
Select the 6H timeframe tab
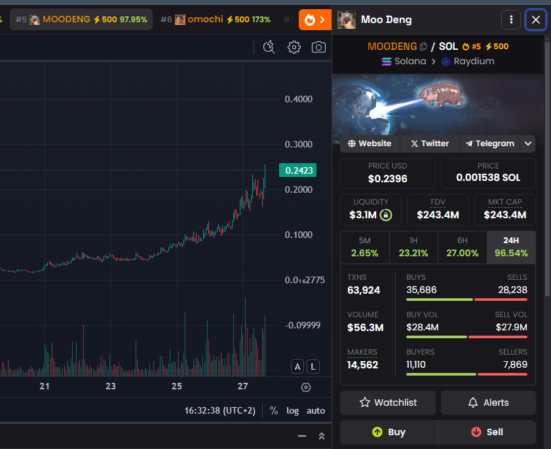pyautogui.click(x=463, y=248)
